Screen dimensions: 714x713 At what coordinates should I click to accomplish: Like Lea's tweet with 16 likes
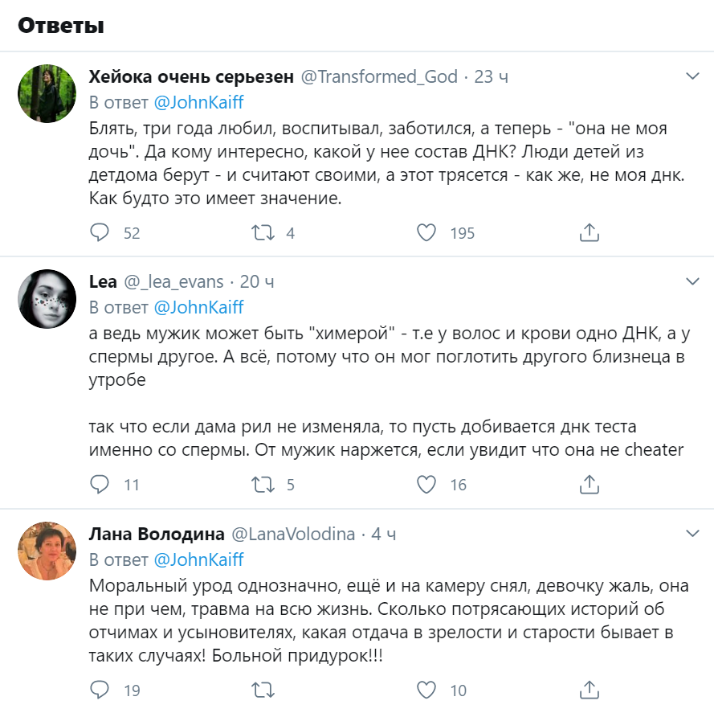pyautogui.click(x=426, y=484)
